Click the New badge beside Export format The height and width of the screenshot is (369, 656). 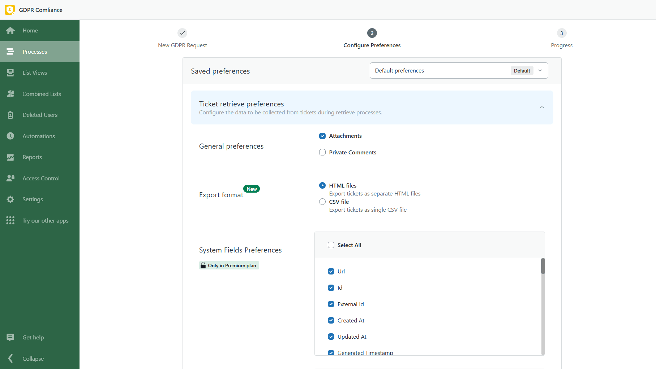(252, 189)
